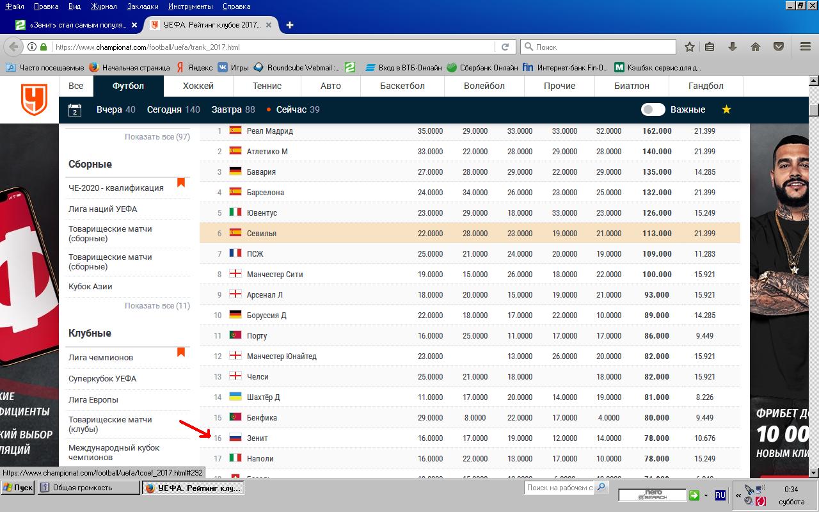Viewport: 819px width, 512px height.
Task: Click the desktop search box in the taskbar
Action: point(560,488)
